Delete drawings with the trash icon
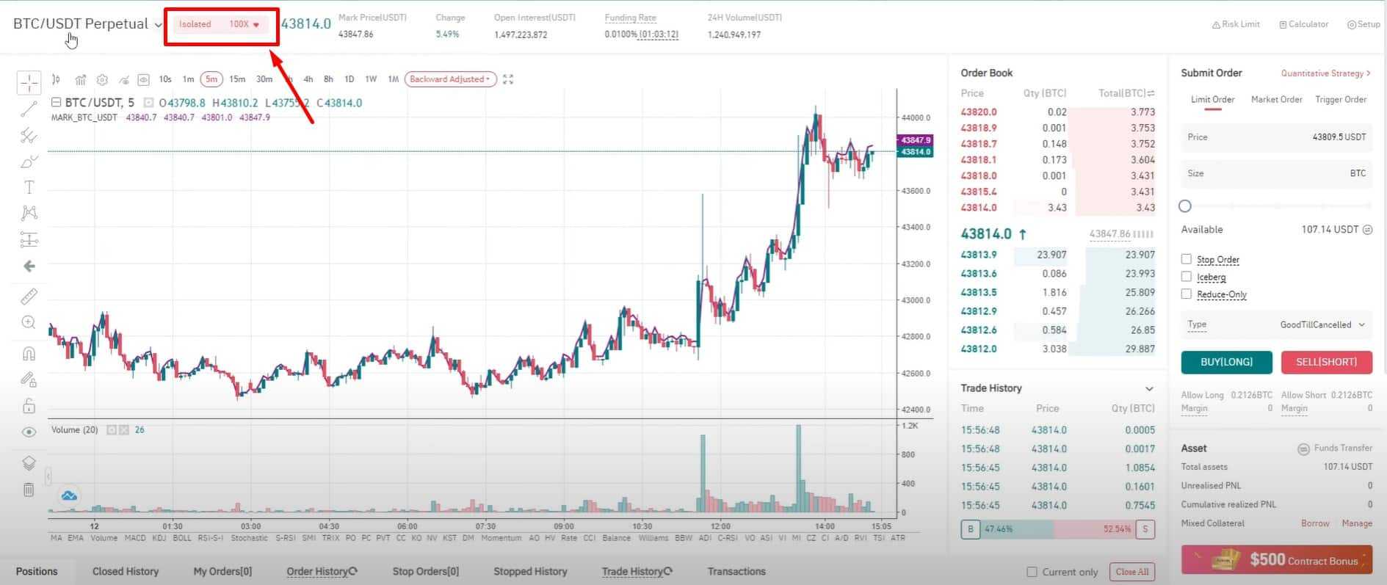This screenshot has width=1387, height=585. (x=29, y=490)
